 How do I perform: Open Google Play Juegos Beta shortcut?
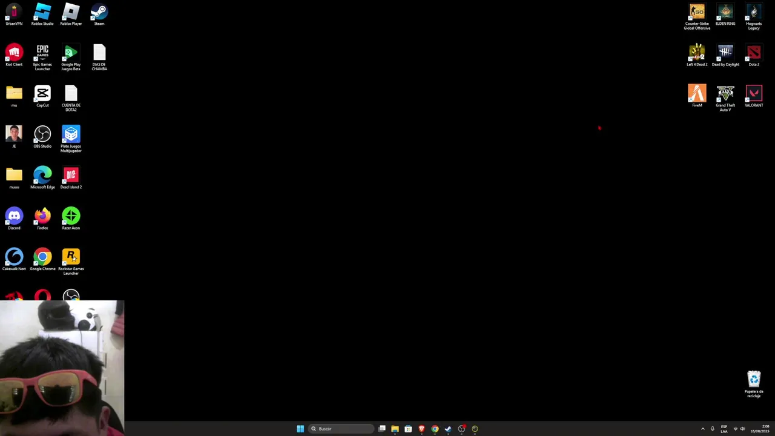pyautogui.click(x=71, y=58)
